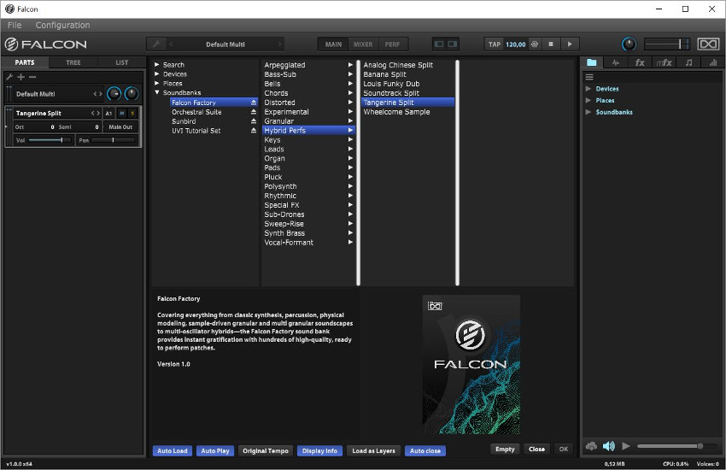Eject the Sunbird soundbank
726x470 pixels.
click(254, 120)
